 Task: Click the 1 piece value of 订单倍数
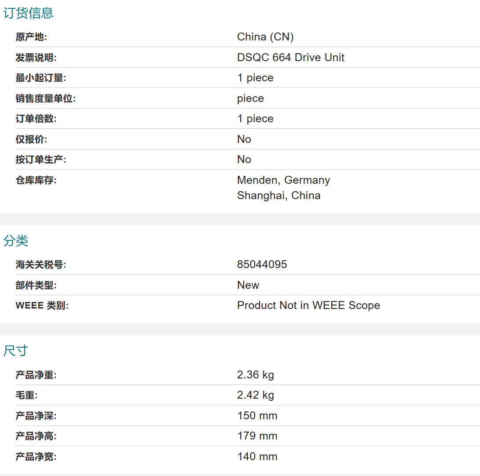coord(255,119)
